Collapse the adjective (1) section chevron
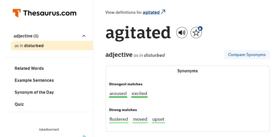Image resolution: width=275 pixels, height=137 pixels. [x=84, y=36]
